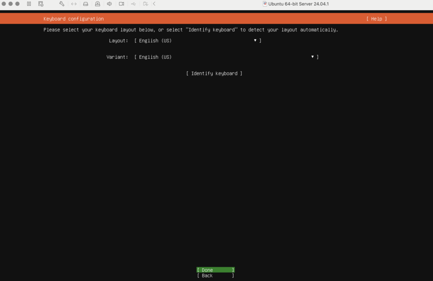The height and width of the screenshot is (281, 433).
Task: Open the Snapshots manager icon
Action: 41,4
